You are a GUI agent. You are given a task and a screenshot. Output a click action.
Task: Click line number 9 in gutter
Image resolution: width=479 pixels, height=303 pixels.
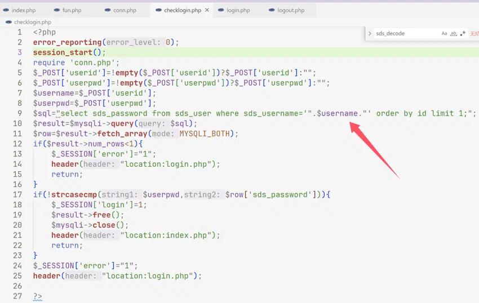coord(20,113)
